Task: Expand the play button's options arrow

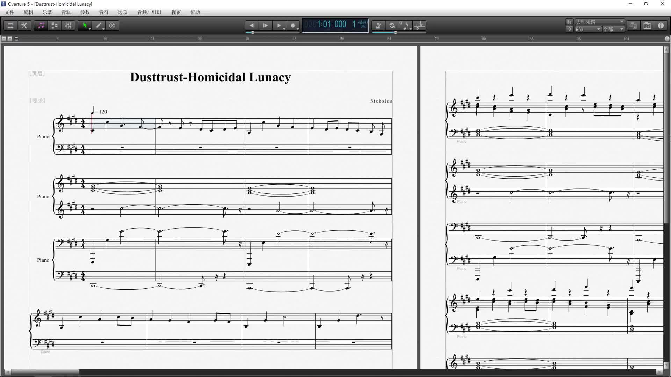Action: point(284,28)
